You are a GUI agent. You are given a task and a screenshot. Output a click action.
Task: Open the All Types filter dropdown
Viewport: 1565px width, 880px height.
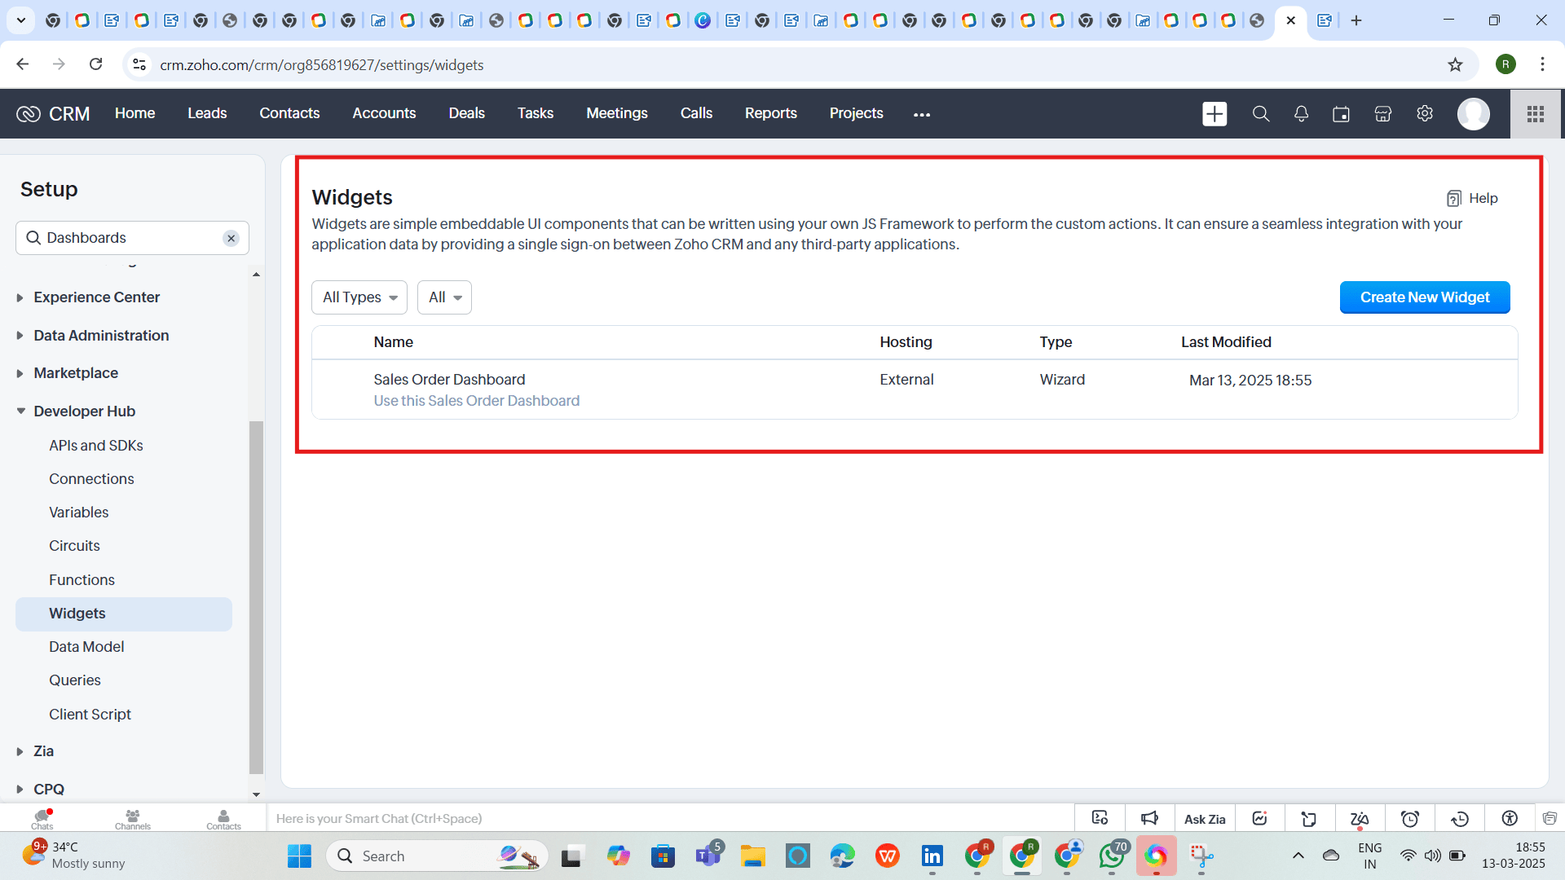click(359, 297)
